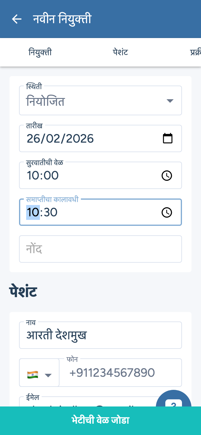Screen dimensions: 201x435
Task: Open the country code dropdown arrow
Action: [x=48, y=375]
